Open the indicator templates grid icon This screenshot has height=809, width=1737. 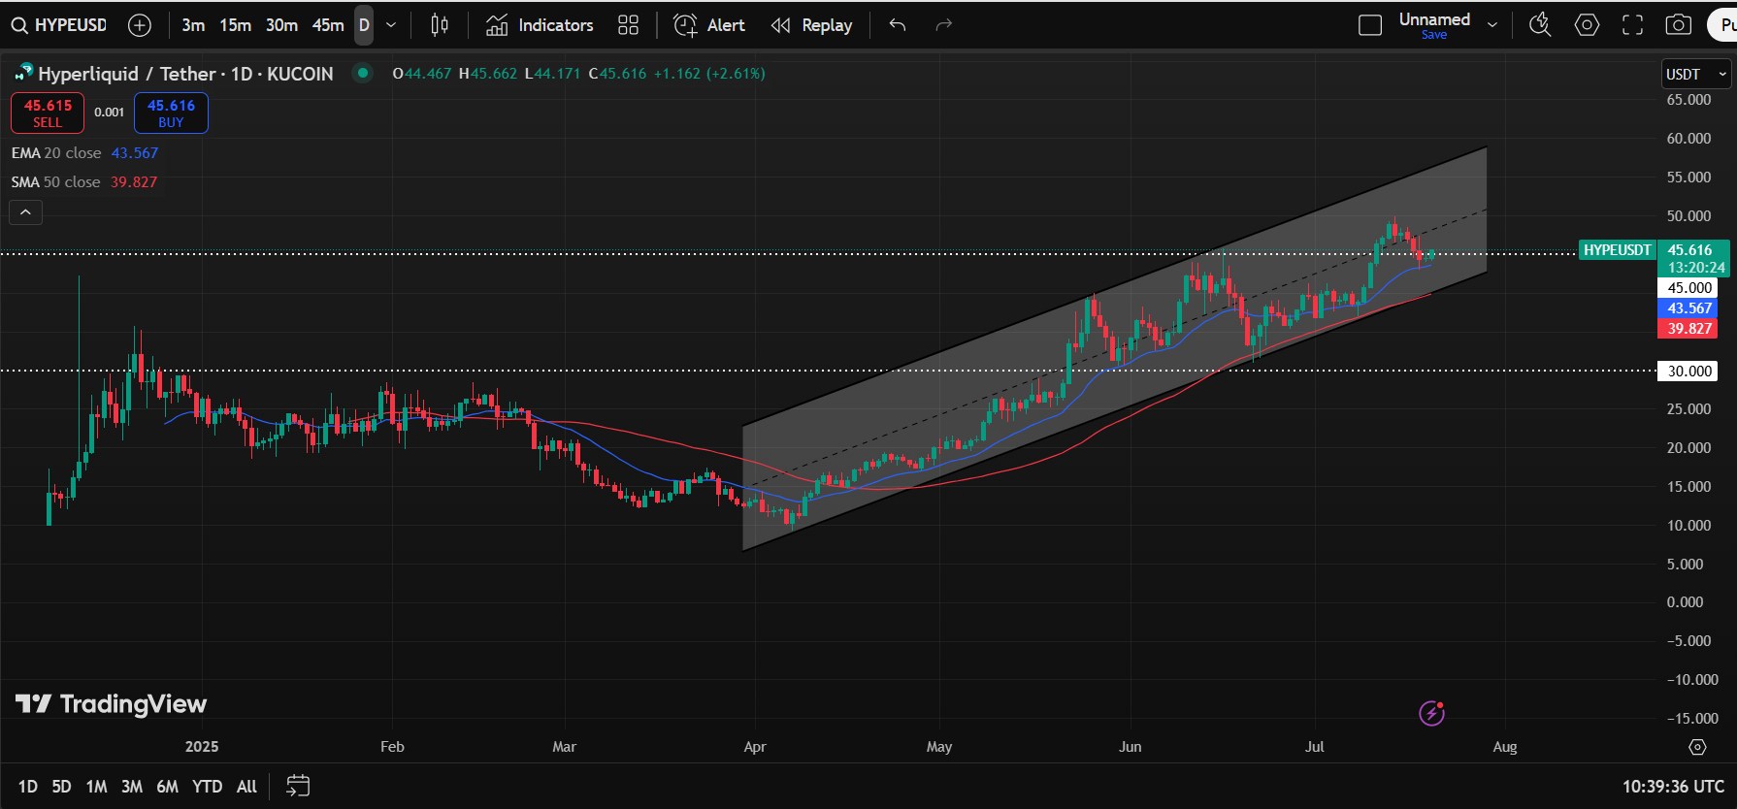[628, 25]
